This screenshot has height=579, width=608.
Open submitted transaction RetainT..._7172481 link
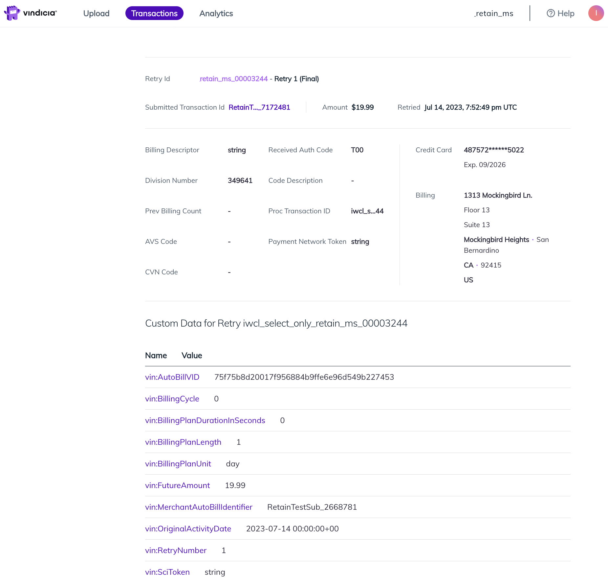point(259,107)
